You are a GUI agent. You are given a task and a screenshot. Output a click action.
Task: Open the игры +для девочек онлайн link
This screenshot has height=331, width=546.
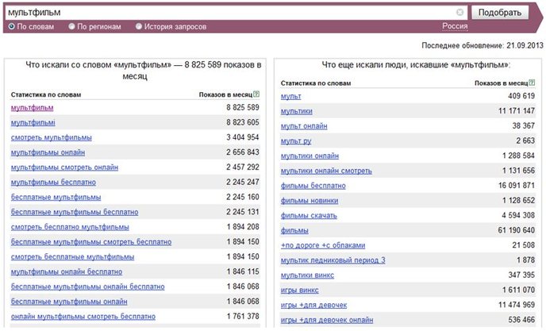coord(327,320)
